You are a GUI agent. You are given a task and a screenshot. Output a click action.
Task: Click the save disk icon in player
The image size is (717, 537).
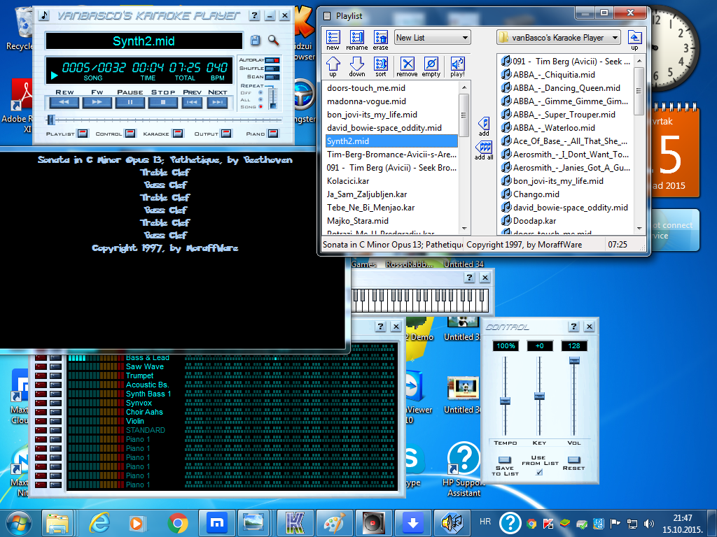click(255, 41)
